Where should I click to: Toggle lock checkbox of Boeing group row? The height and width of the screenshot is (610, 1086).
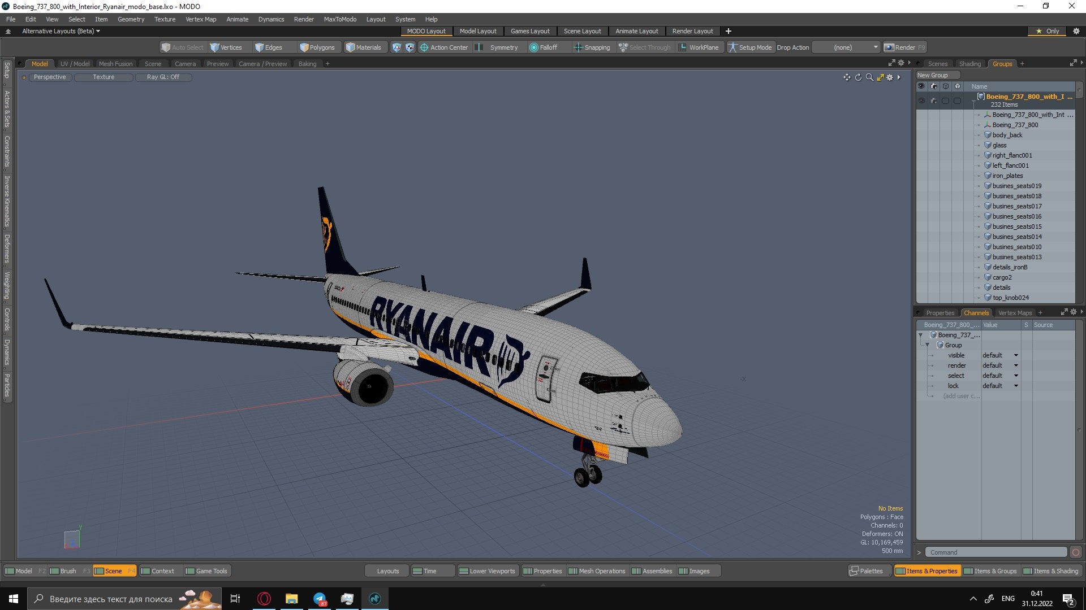point(957,101)
